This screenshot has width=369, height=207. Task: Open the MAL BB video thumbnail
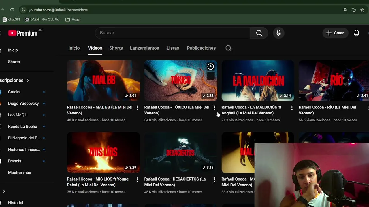[103, 80]
